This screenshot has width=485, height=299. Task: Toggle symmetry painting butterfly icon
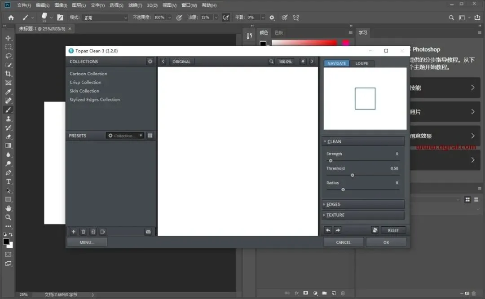(296, 18)
